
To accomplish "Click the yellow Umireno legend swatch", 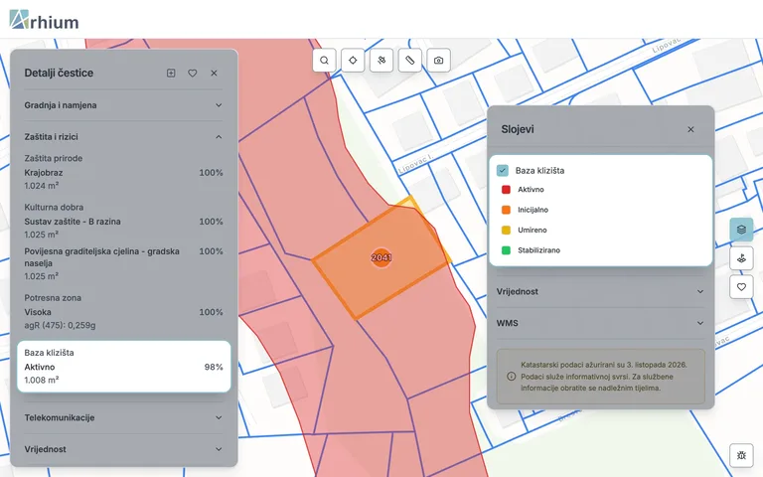I will [506, 230].
